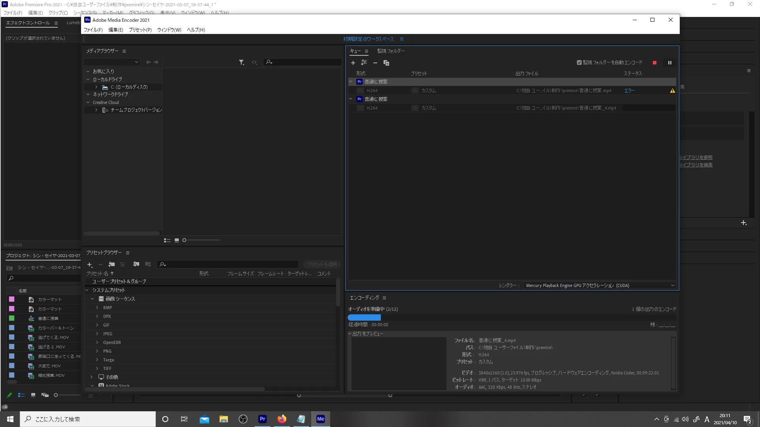This screenshot has width=760, height=427.
Task: Click the filter funnel icon in media browser
Action: (x=241, y=62)
